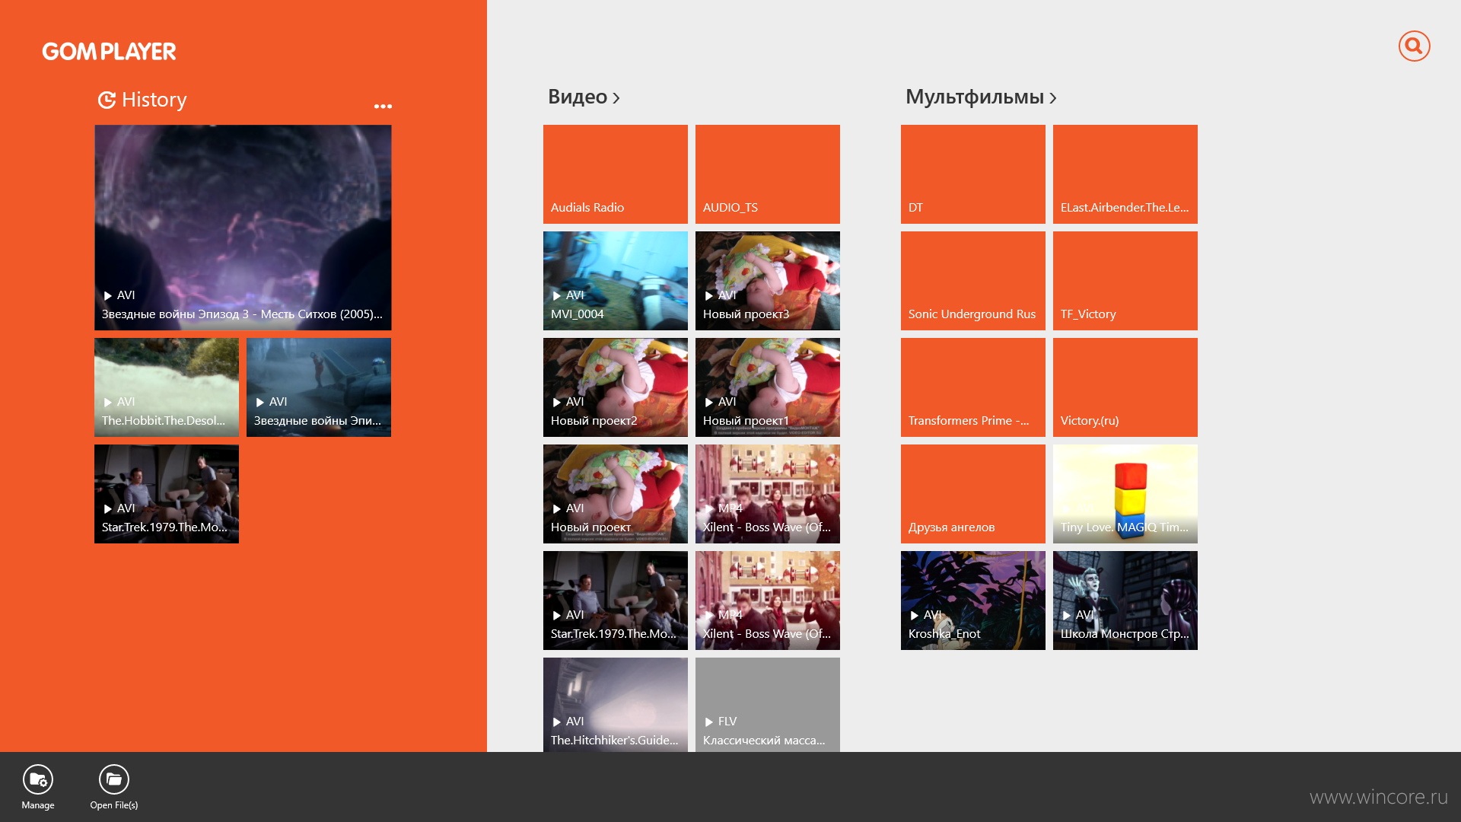
Task: Open the Transformers Prime folder tile
Action: coord(973,387)
